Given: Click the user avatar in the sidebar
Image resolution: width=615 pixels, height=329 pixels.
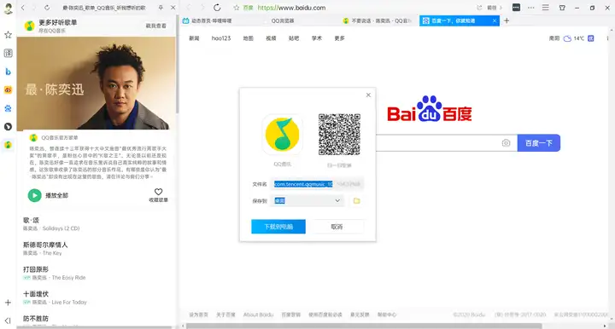Looking at the screenshot, I should click(8, 9).
